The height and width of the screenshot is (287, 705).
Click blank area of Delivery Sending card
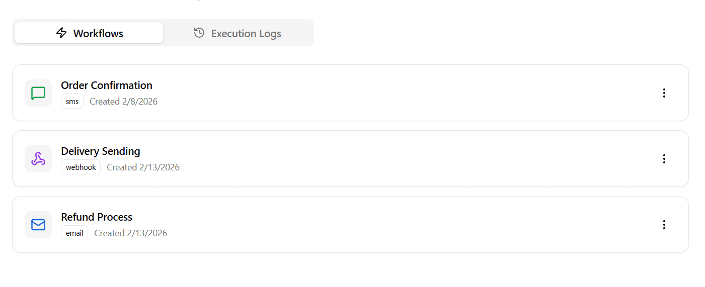coord(403,159)
